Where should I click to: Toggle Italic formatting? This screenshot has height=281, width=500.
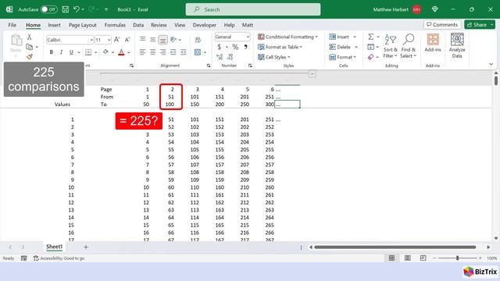(x=61, y=52)
